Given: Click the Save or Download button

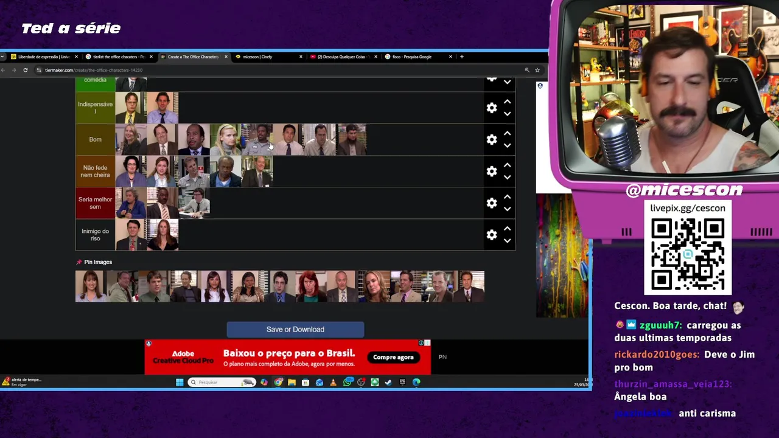Looking at the screenshot, I should click(295, 329).
